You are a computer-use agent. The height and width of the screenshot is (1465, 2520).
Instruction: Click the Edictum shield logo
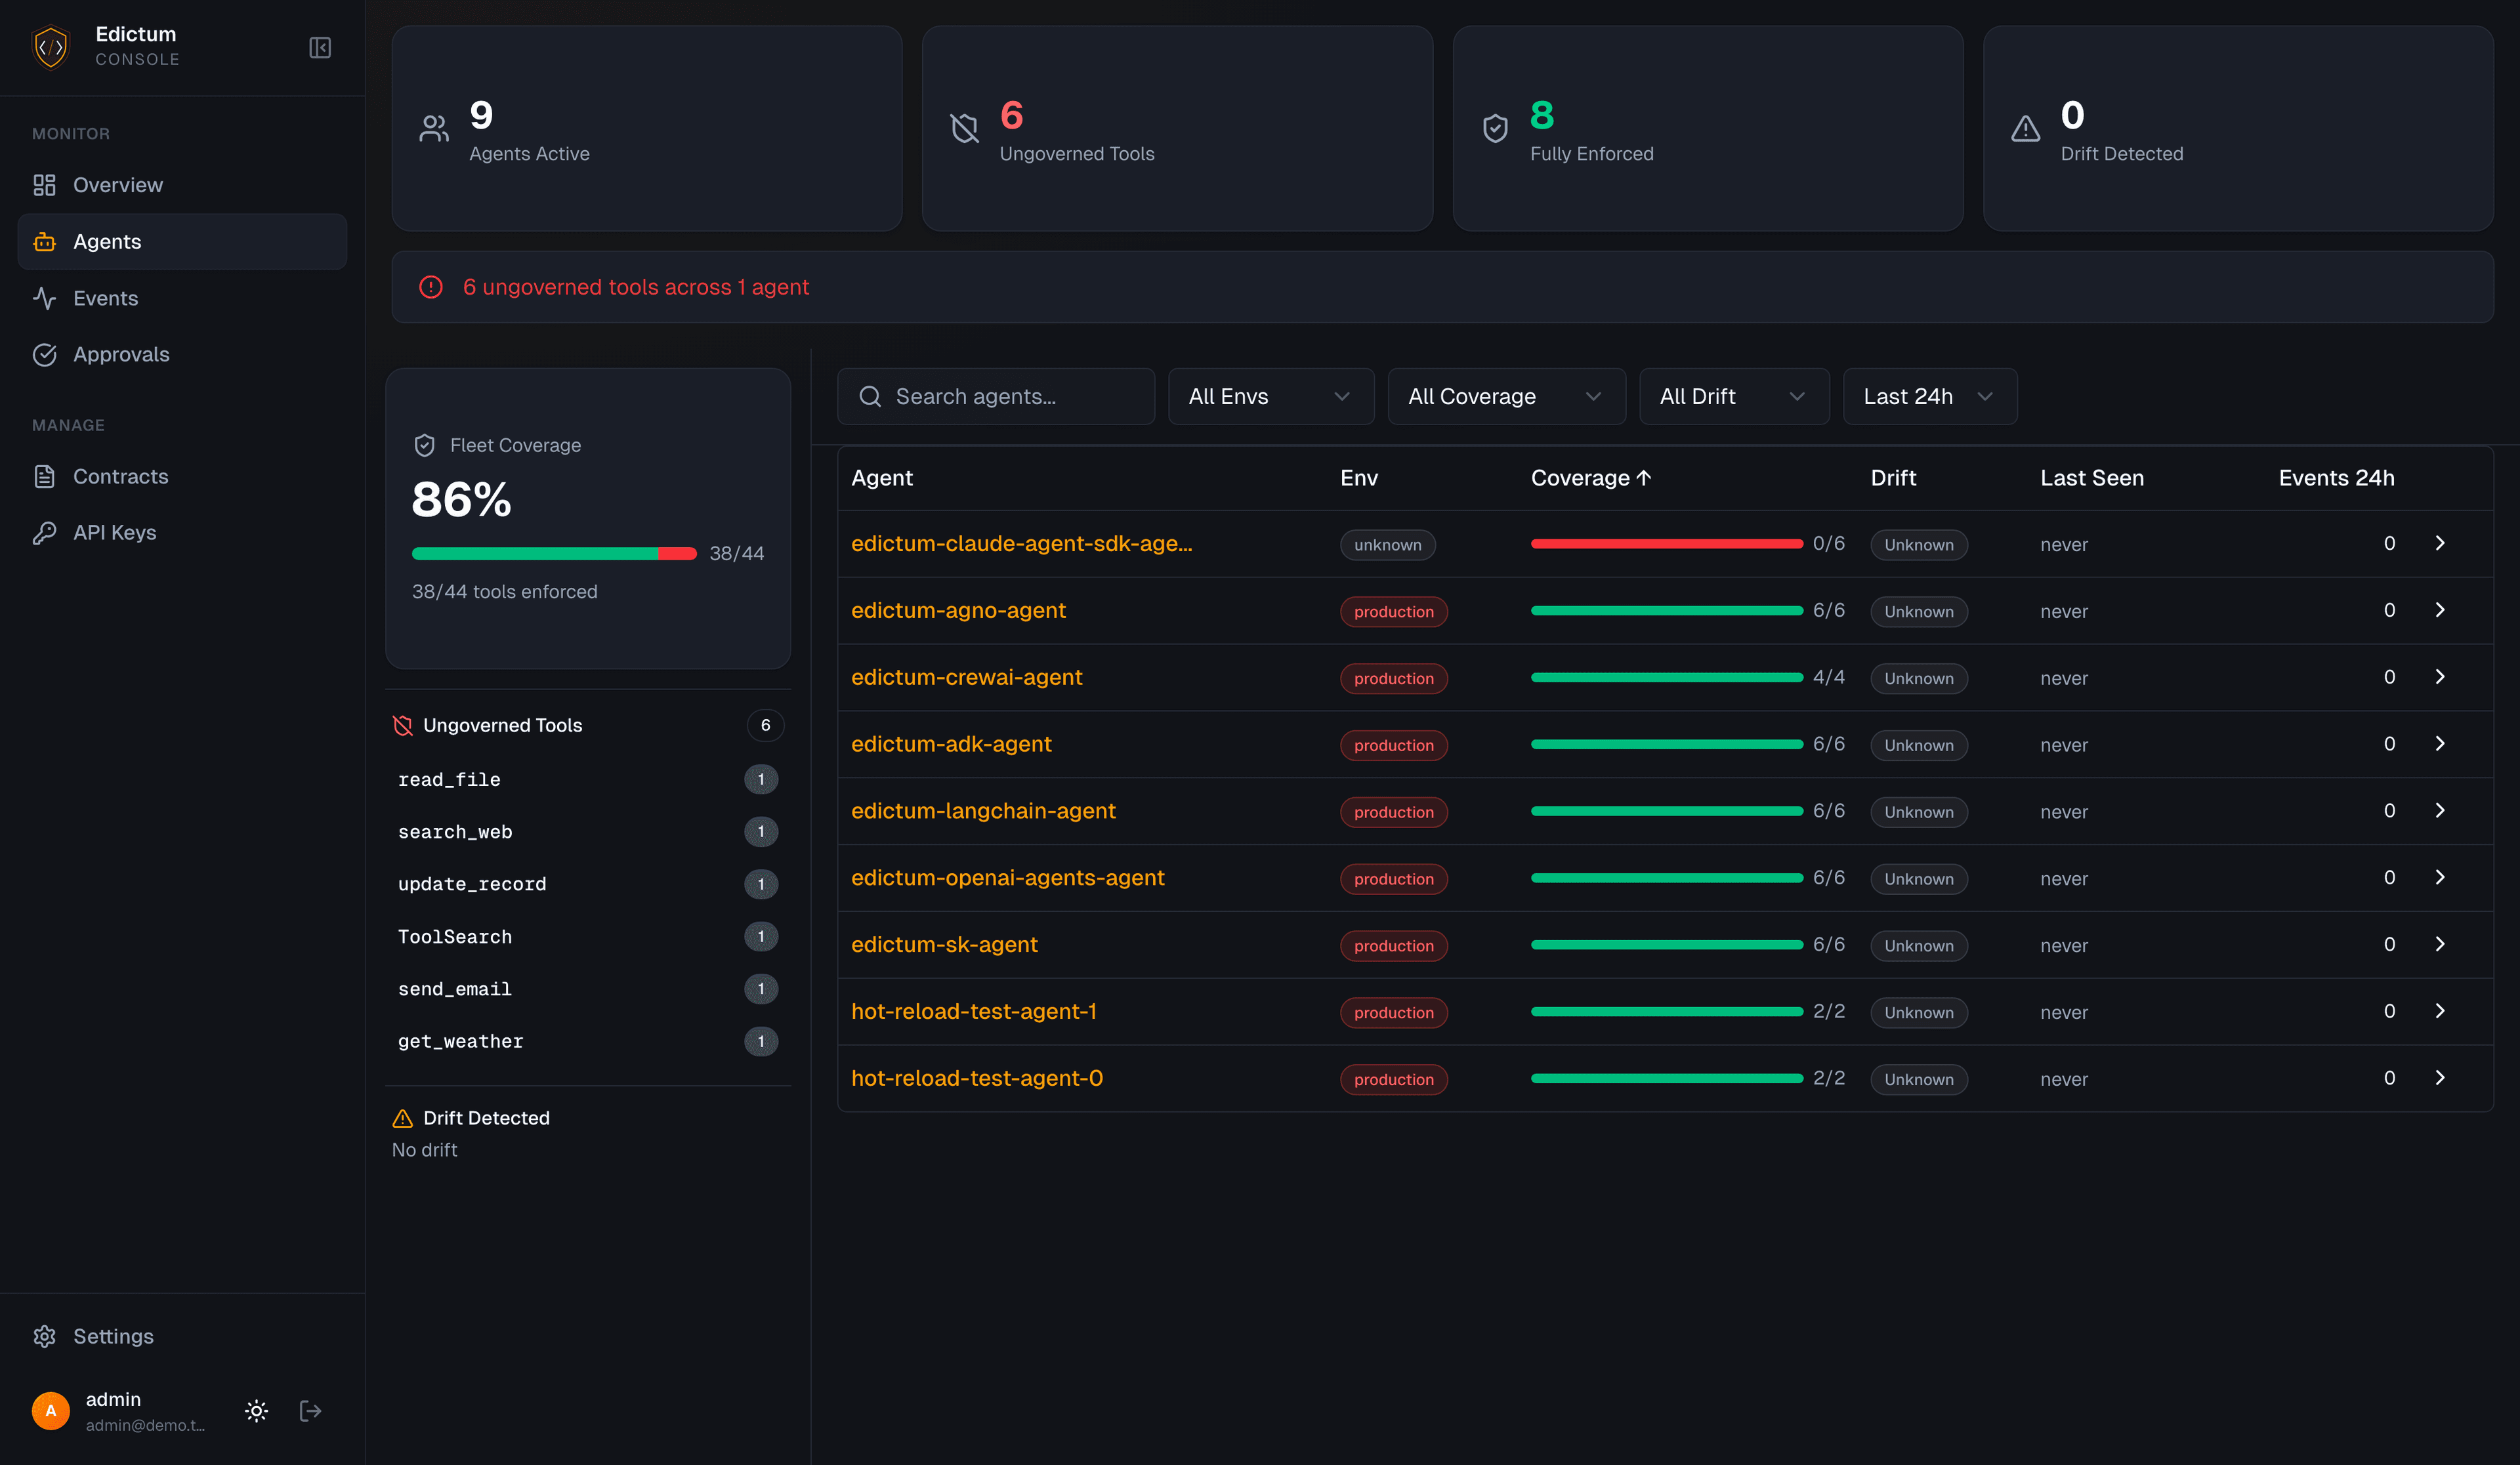[51, 47]
